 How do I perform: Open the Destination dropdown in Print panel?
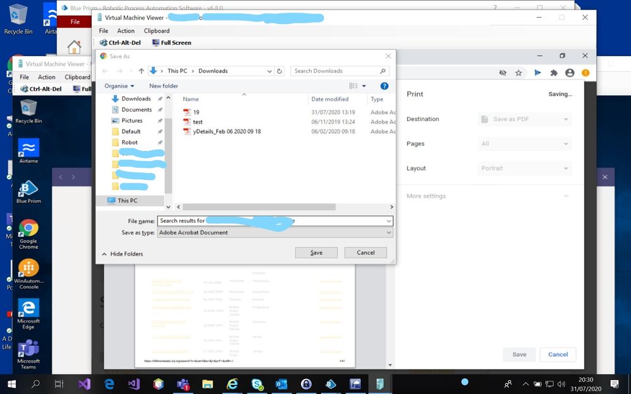click(x=525, y=119)
